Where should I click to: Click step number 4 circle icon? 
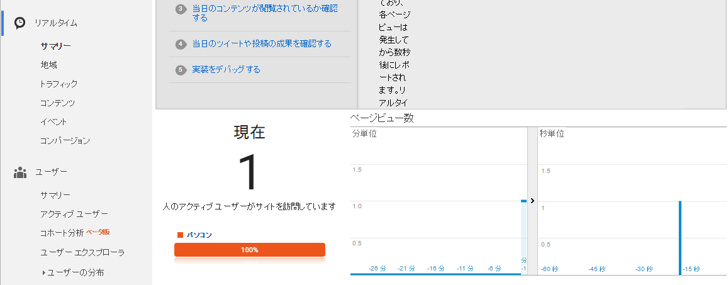[181, 44]
